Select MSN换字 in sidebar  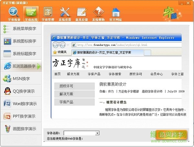click(x=21, y=79)
